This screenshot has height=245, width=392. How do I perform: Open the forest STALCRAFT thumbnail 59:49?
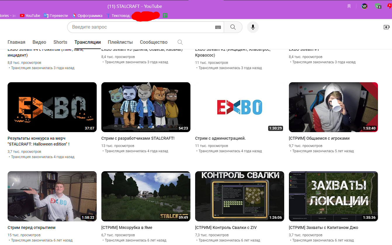tap(146, 196)
